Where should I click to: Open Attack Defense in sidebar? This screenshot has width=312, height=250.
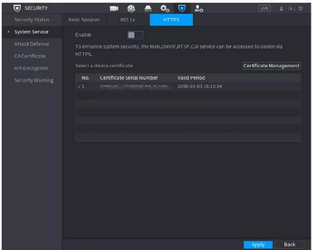click(32, 44)
